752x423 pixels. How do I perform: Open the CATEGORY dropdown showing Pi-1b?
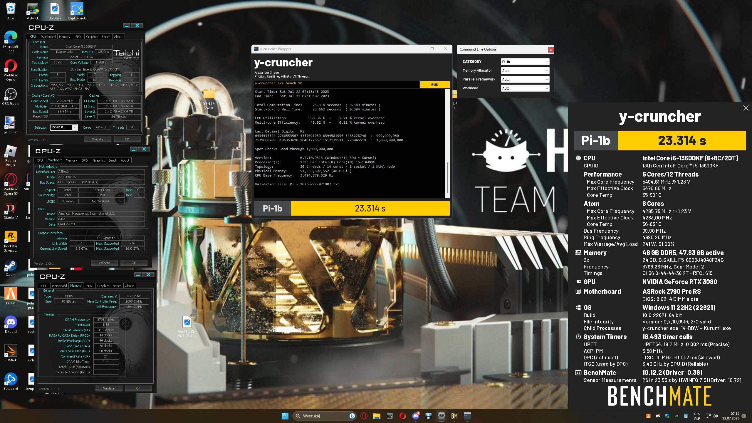tap(525, 62)
